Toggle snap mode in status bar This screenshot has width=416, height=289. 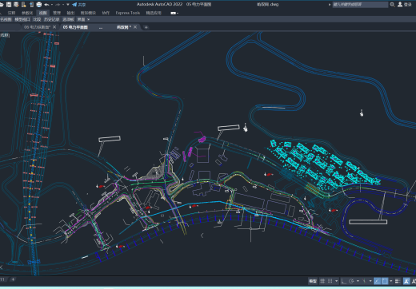click(x=330, y=281)
